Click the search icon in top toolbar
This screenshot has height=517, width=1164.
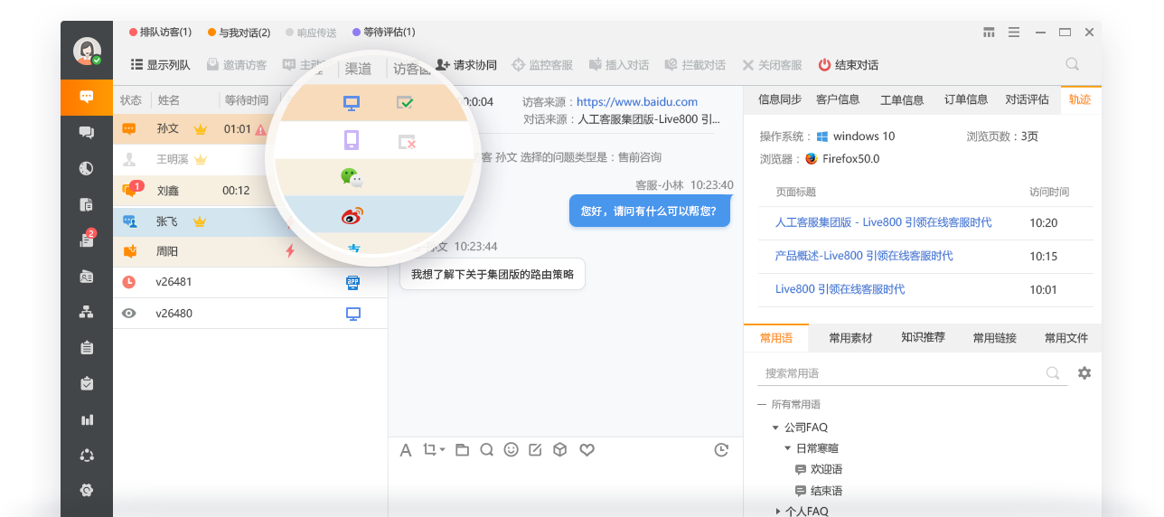[x=1072, y=64]
